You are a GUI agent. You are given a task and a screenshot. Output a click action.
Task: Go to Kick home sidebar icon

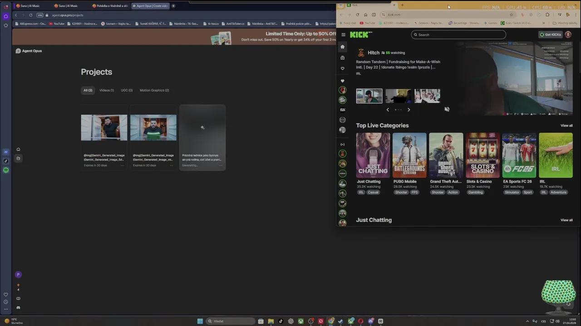(x=342, y=47)
